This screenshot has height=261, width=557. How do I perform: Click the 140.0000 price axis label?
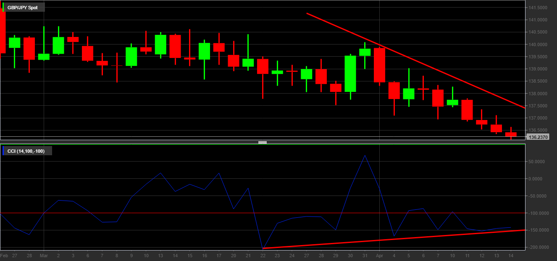[538, 44]
